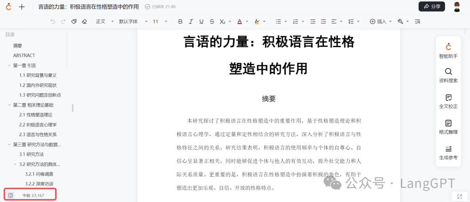This screenshot has height=202, width=470.
Task: Go to 3.1 研究方法
Action: (31, 155)
